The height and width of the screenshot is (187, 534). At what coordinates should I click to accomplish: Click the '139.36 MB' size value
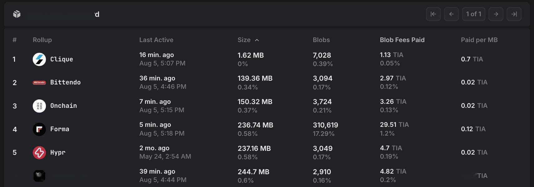pyautogui.click(x=255, y=78)
